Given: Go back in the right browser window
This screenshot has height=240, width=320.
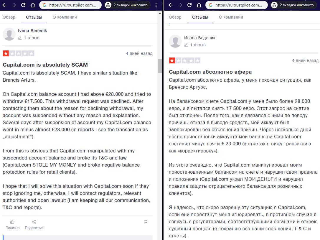Looking at the screenshot, I should [x=171, y=5].
